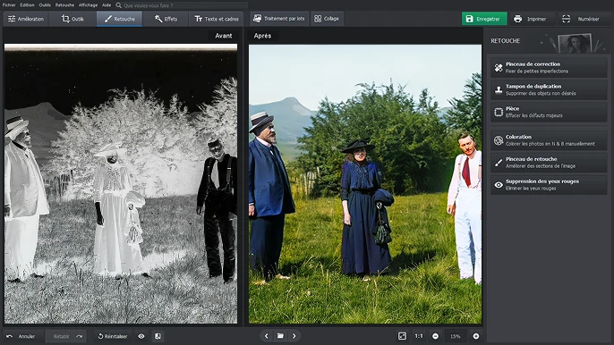614x345 pixels.
Task: Open the folder browse icon
Action: (280, 335)
